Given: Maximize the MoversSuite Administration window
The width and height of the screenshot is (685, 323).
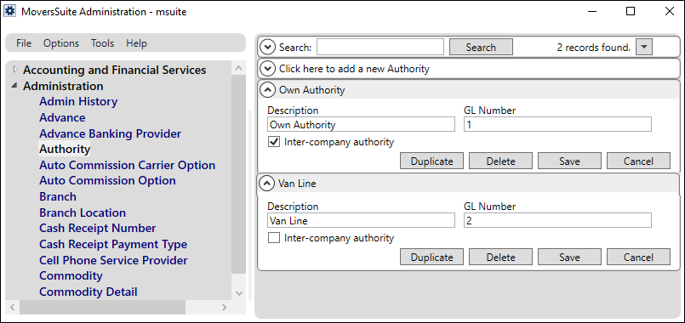Looking at the screenshot, I should [x=631, y=11].
